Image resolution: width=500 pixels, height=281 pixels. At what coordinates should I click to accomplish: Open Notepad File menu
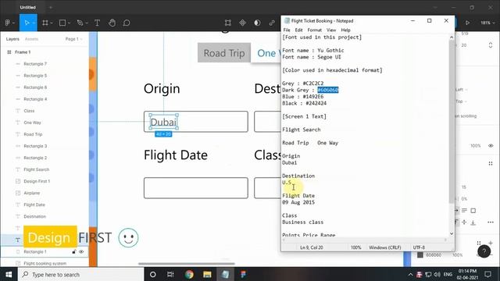pos(287,30)
